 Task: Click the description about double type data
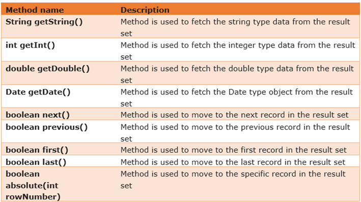237,75
